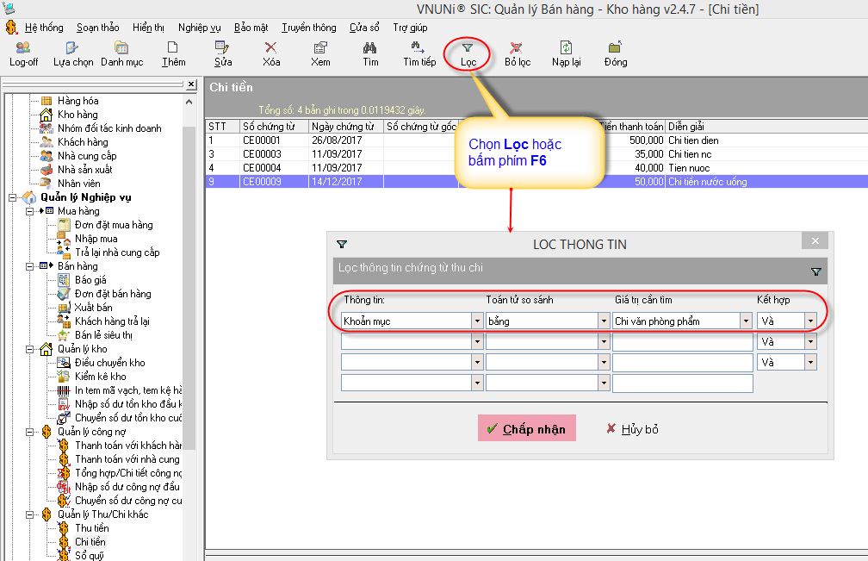
Task: Open the Thông tin dropdown showing Khoản mục
Action: pyautogui.click(x=476, y=321)
